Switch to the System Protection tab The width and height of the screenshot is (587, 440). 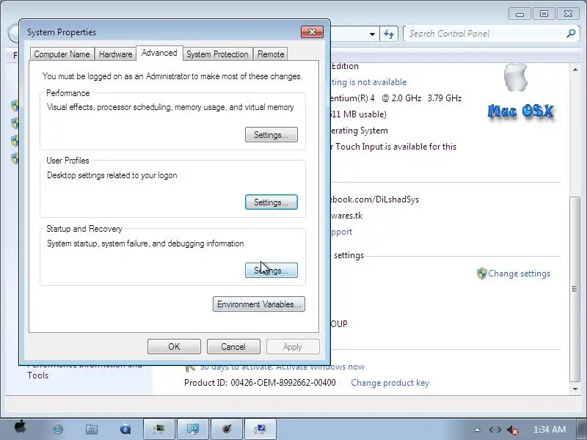pos(217,54)
